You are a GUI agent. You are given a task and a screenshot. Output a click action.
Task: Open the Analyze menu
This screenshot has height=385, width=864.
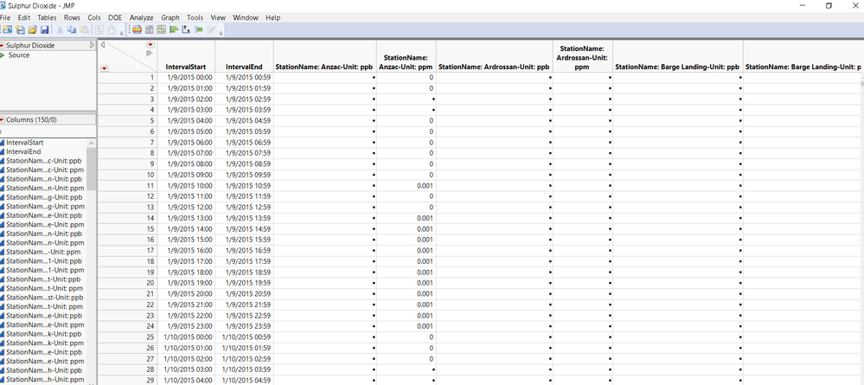click(x=142, y=17)
